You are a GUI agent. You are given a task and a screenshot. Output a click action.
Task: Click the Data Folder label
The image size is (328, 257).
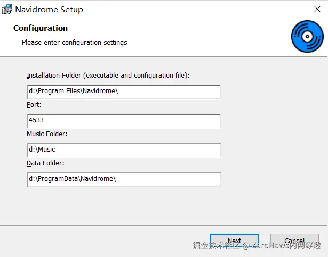click(45, 163)
